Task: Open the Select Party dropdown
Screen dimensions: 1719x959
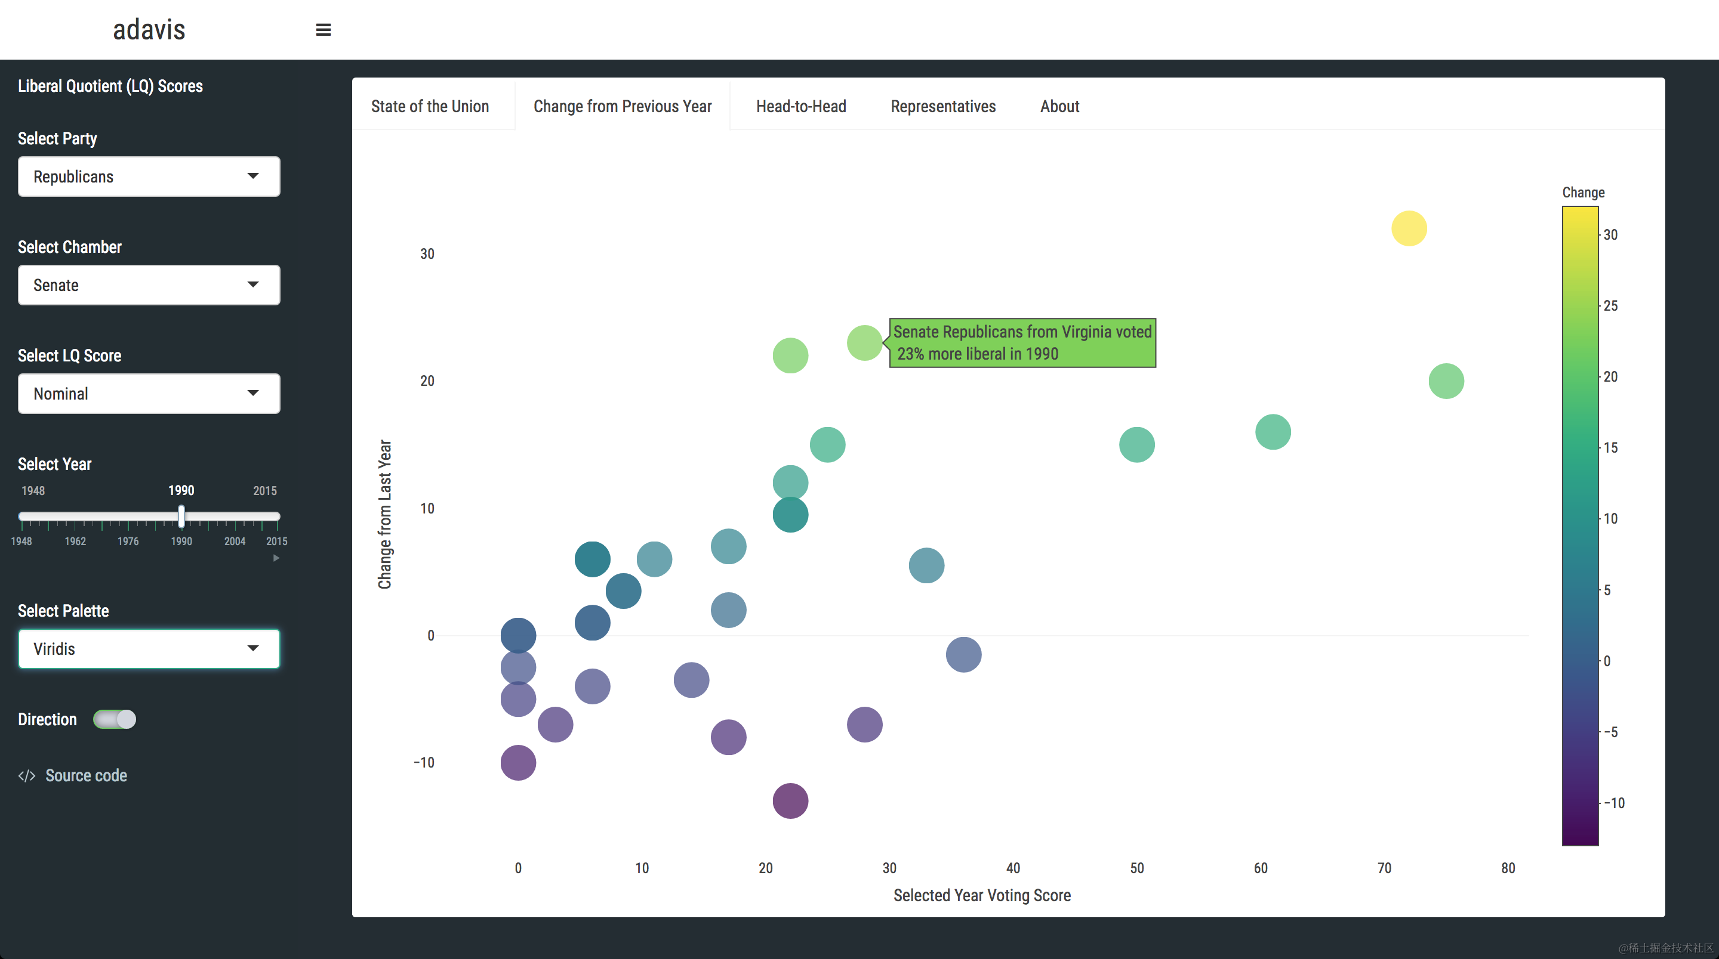Action: pos(149,177)
